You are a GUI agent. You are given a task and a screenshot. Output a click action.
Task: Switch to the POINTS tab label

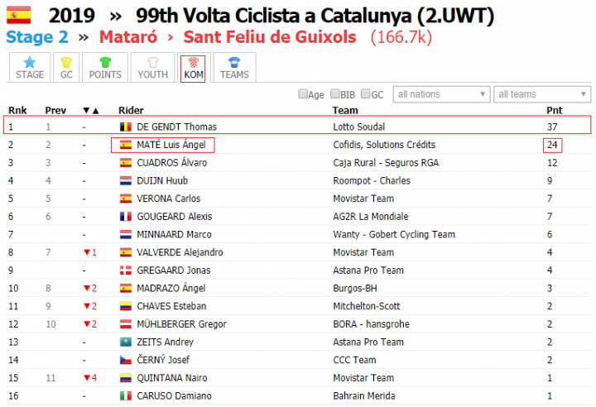coord(105,74)
